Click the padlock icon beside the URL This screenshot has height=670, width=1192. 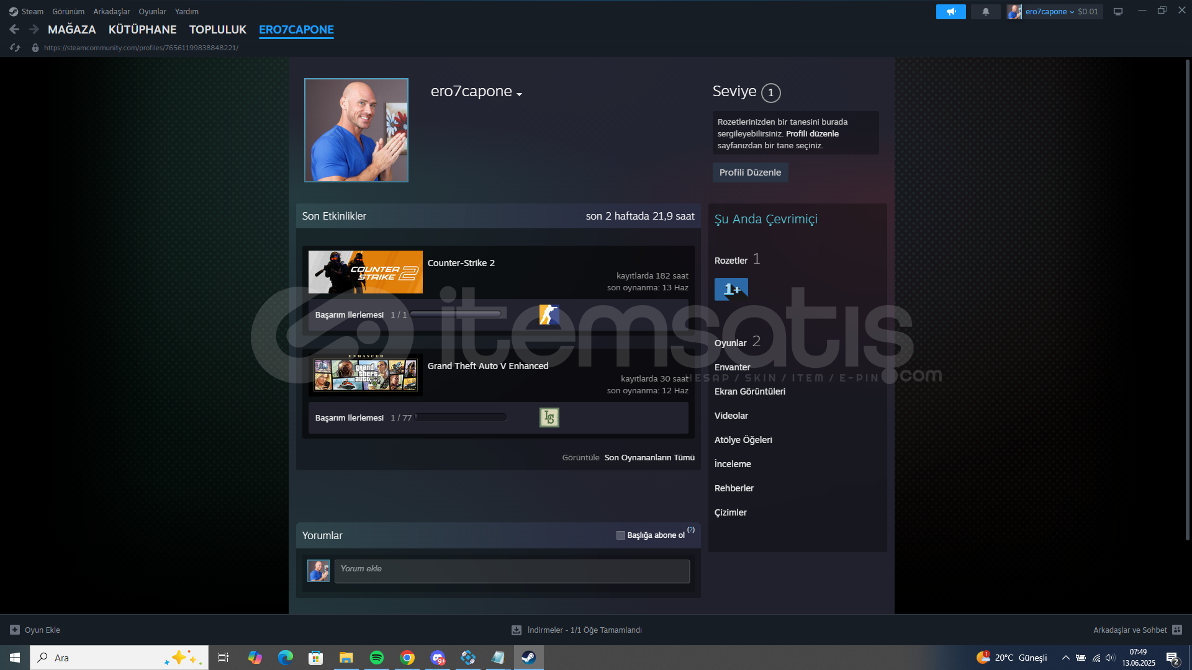[x=35, y=48]
